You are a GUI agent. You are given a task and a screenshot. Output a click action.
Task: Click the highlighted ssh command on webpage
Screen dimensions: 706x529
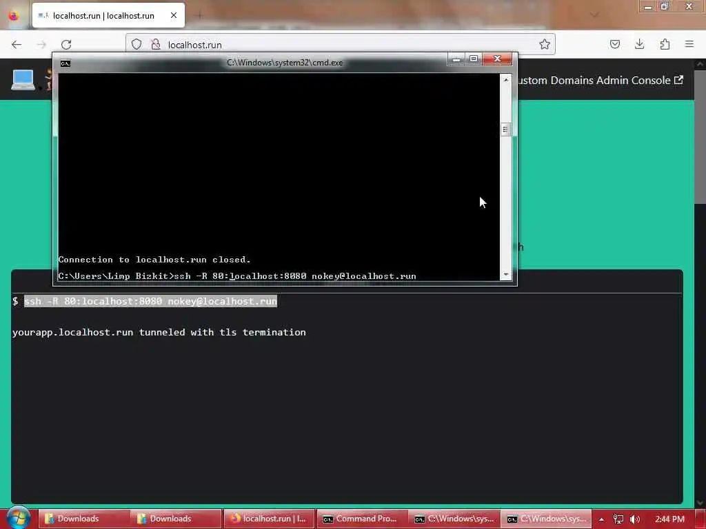coord(150,302)
